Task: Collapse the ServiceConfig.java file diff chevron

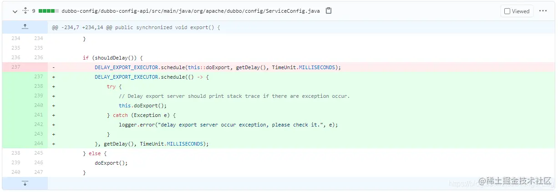Action: pyautogui.click(x=15, y=11)
